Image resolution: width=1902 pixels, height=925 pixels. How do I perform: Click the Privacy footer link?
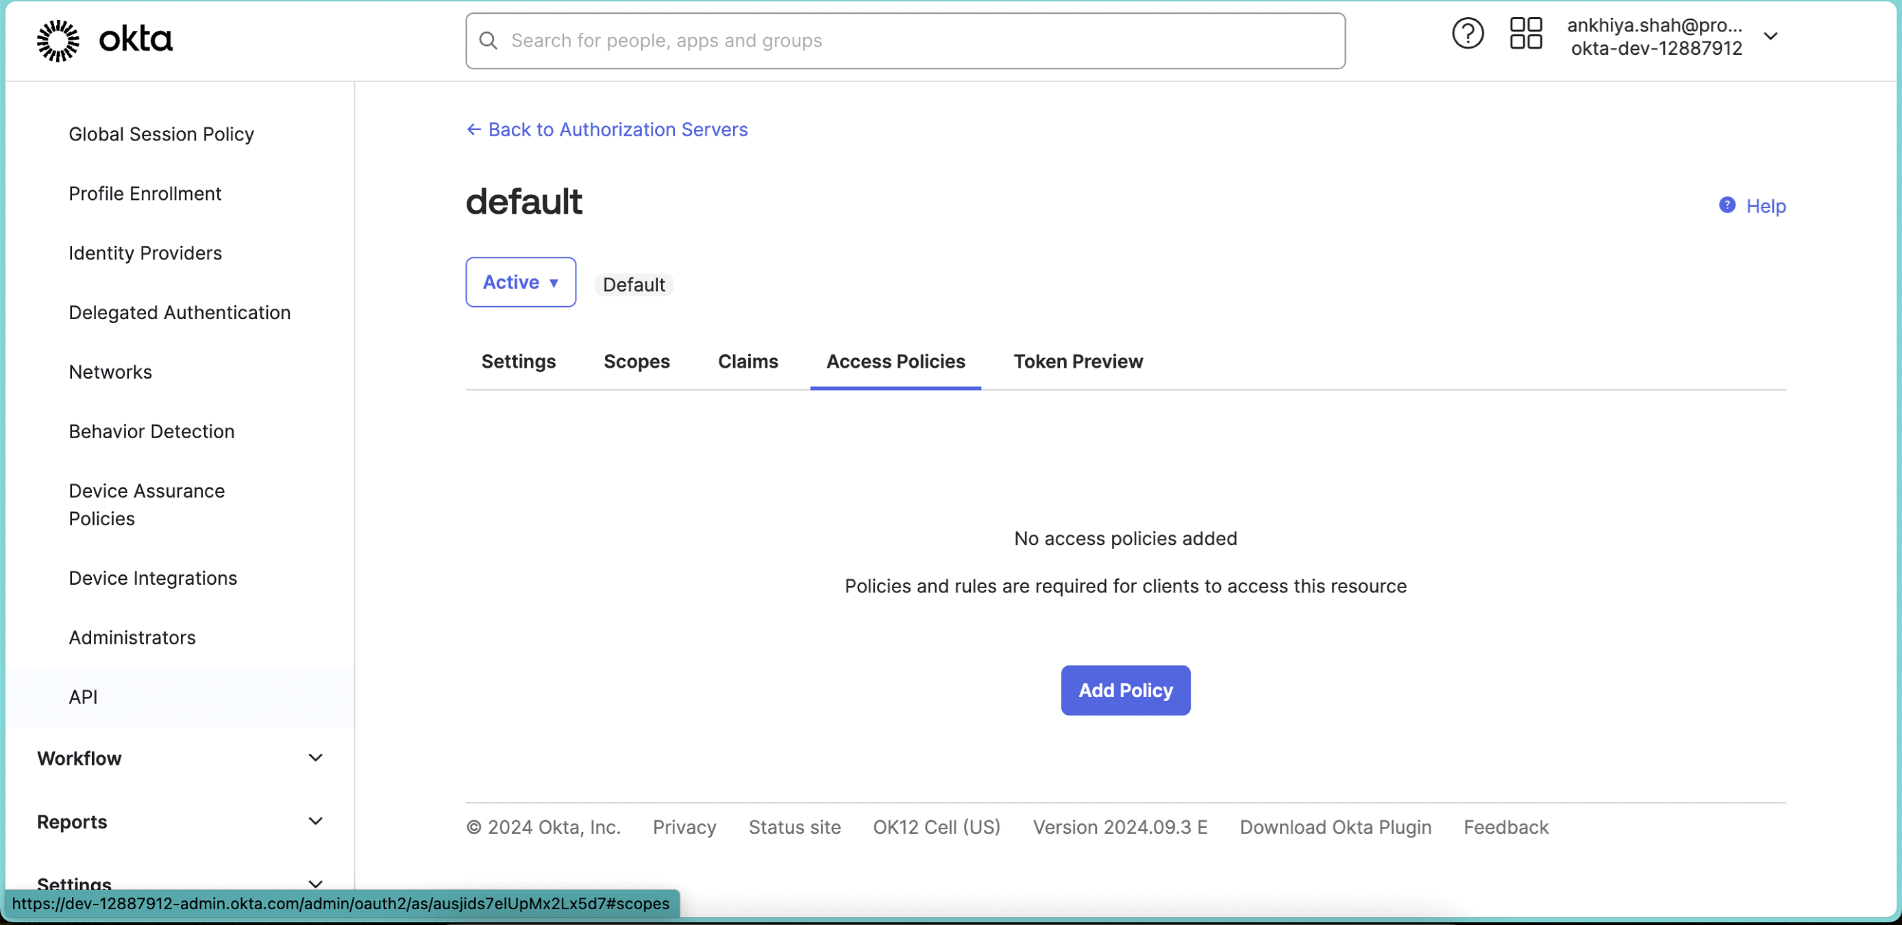click(683, 827)
